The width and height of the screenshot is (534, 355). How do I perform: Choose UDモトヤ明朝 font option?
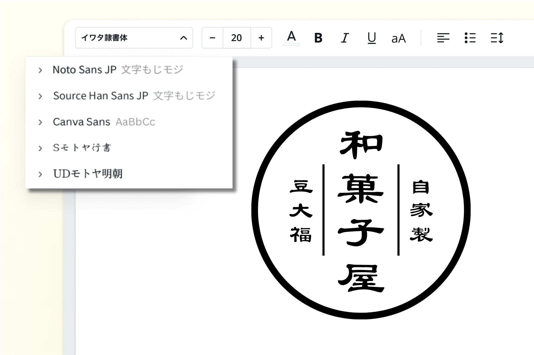click(x=88, y=174)
